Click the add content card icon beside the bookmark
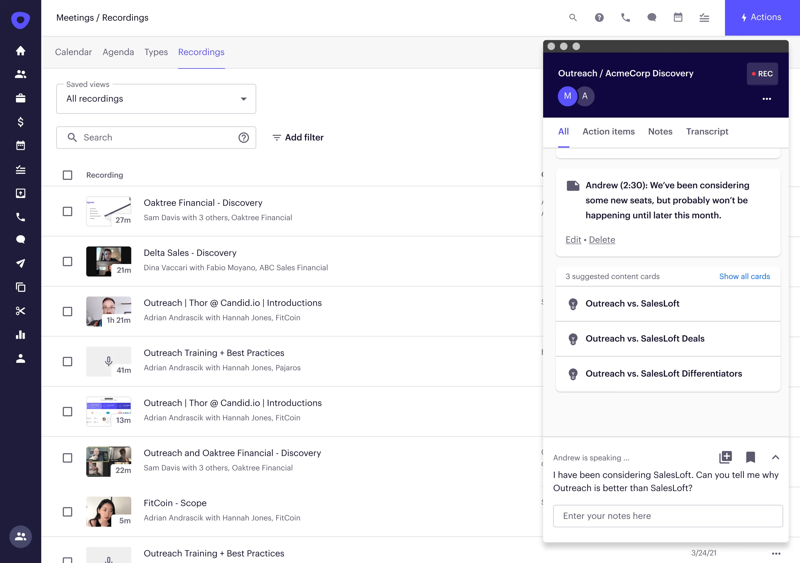 [x=725, y=457]
